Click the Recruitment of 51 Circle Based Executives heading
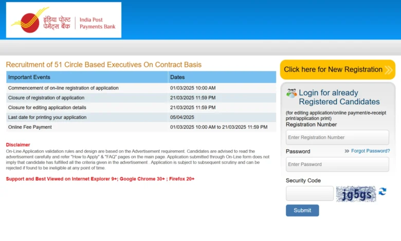 [103, 65]
